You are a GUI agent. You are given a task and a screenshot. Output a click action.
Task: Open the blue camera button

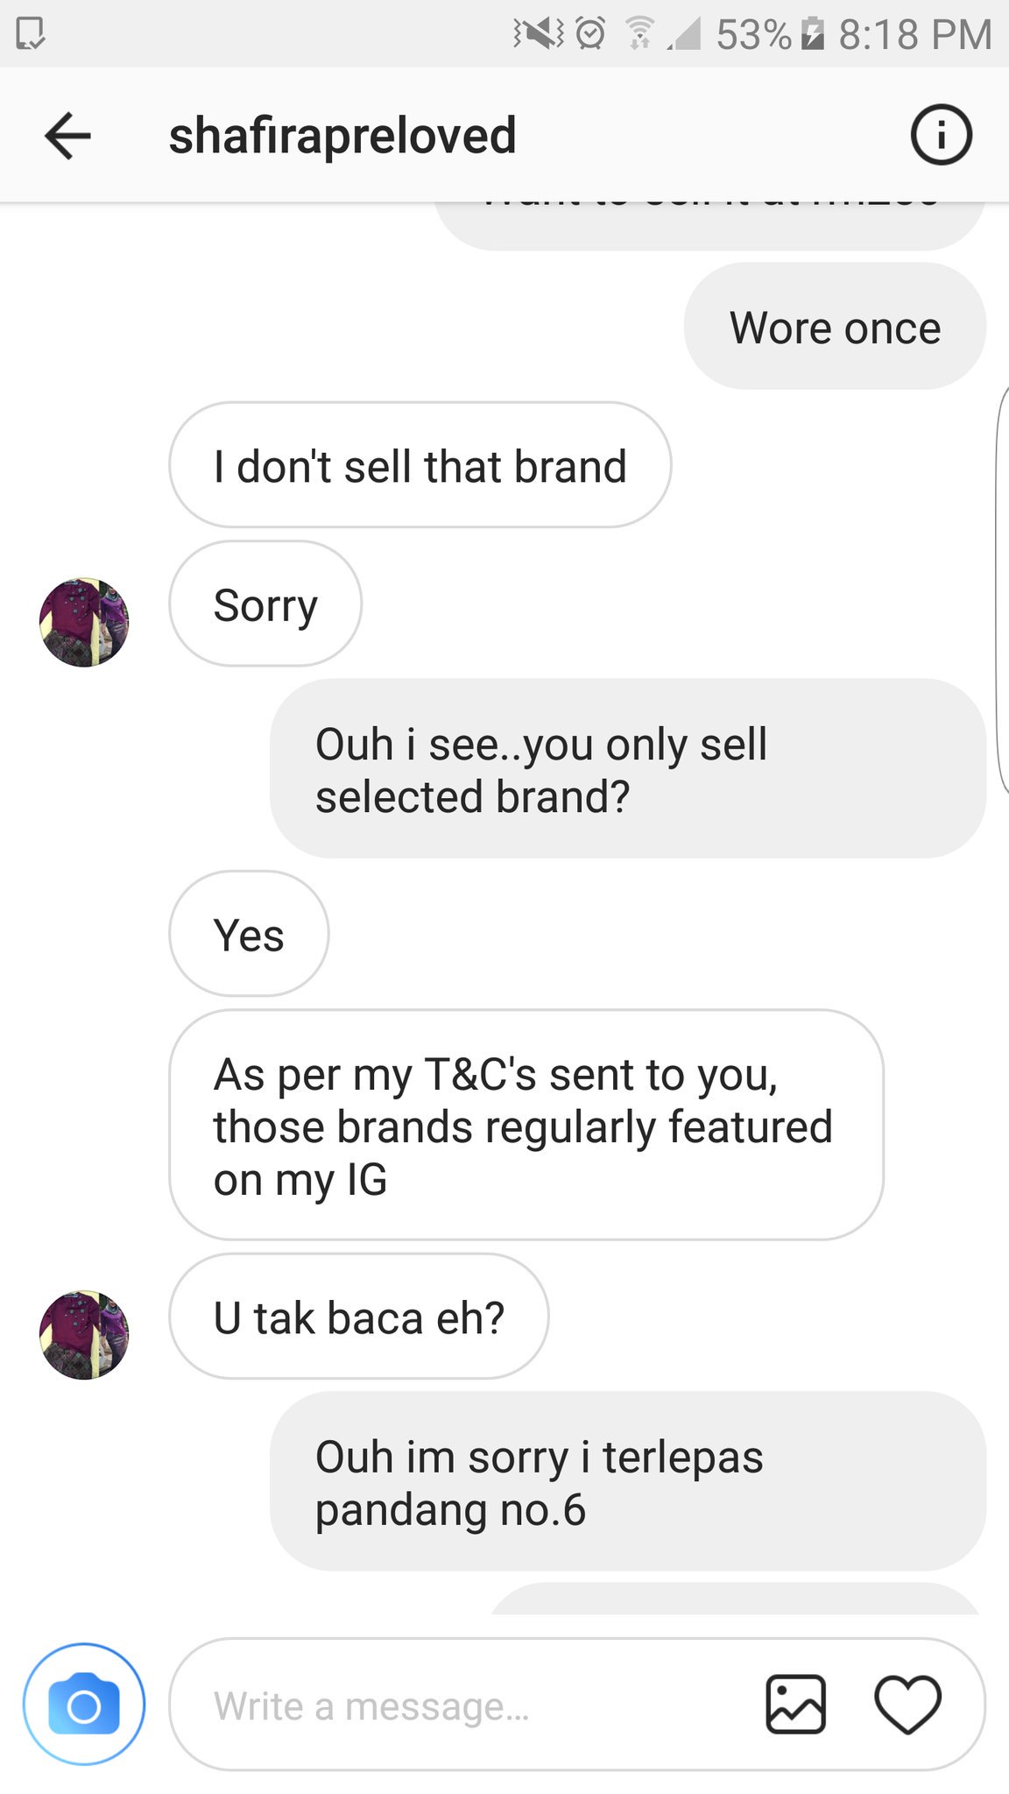pyautogui.click(x=84, y=1704)
